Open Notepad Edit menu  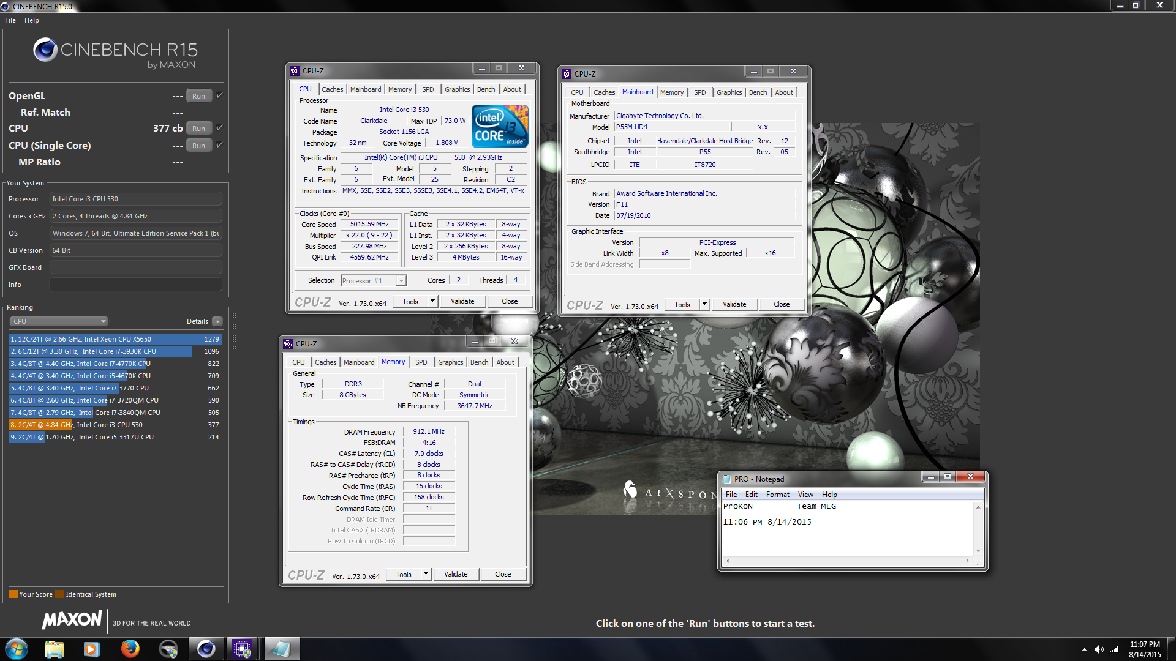(x=752, y=495)
